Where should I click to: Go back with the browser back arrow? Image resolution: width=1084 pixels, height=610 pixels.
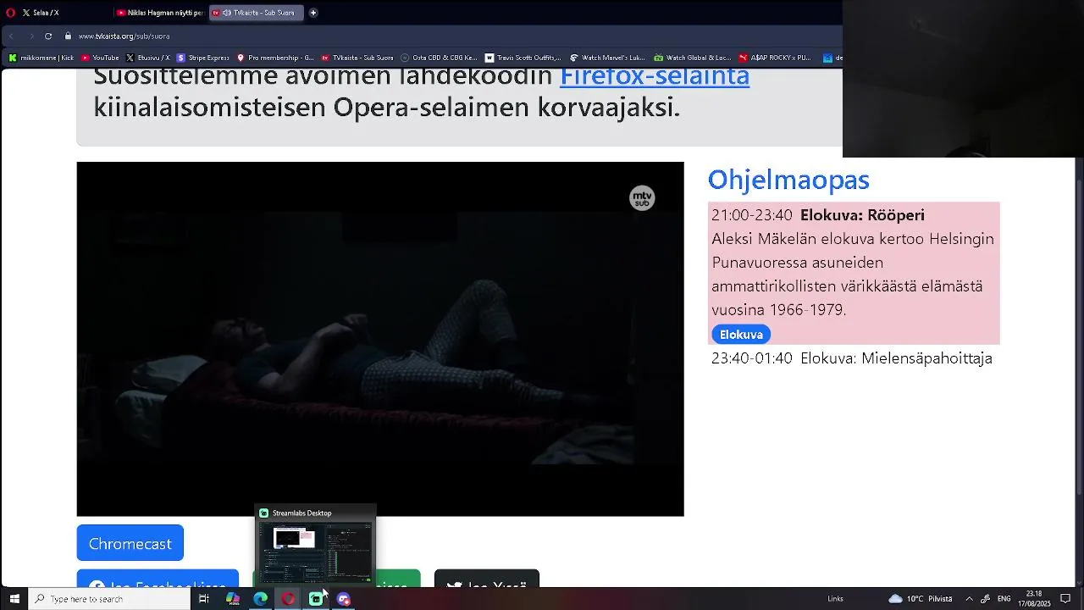[x=12, y=36]
